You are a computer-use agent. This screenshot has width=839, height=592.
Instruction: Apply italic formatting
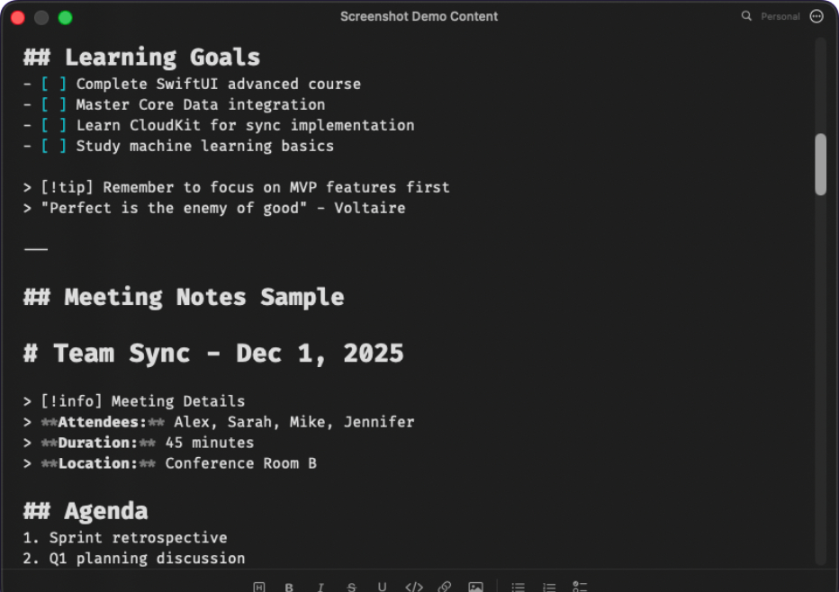point(320,587)
